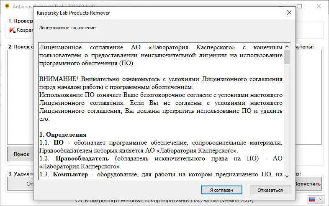Close the background Antivirus Removal Tool window

pos(319,6)
